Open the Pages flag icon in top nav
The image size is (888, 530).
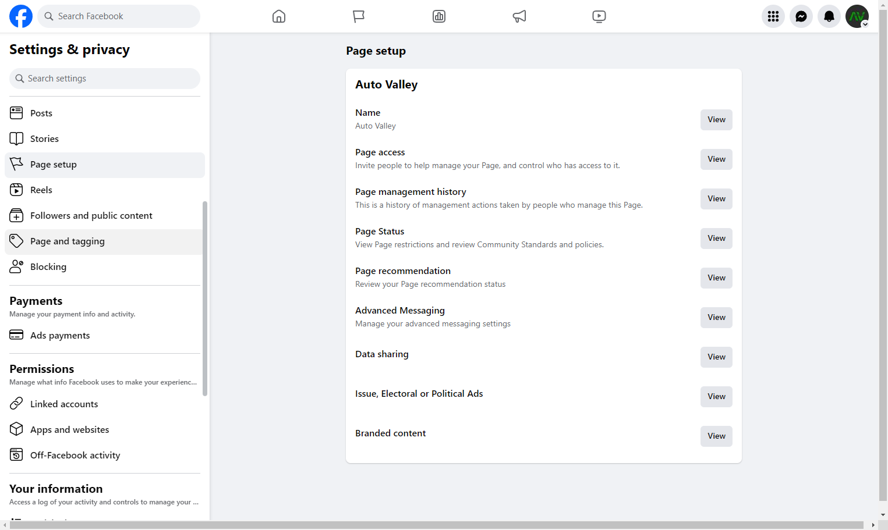pyautogui.click(x=359, y=16)
